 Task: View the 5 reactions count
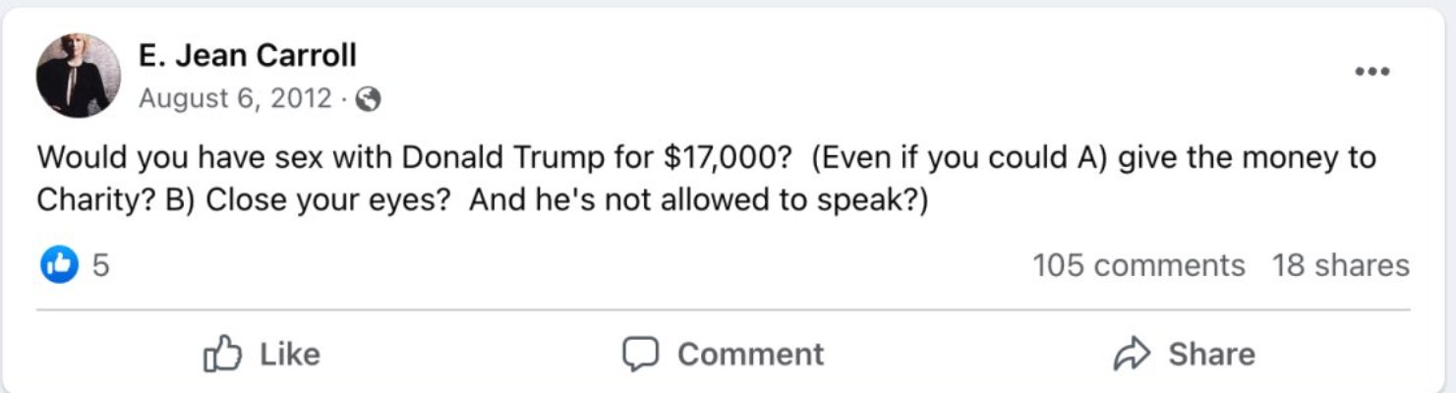pyautogui.click(x=100, y=265)
